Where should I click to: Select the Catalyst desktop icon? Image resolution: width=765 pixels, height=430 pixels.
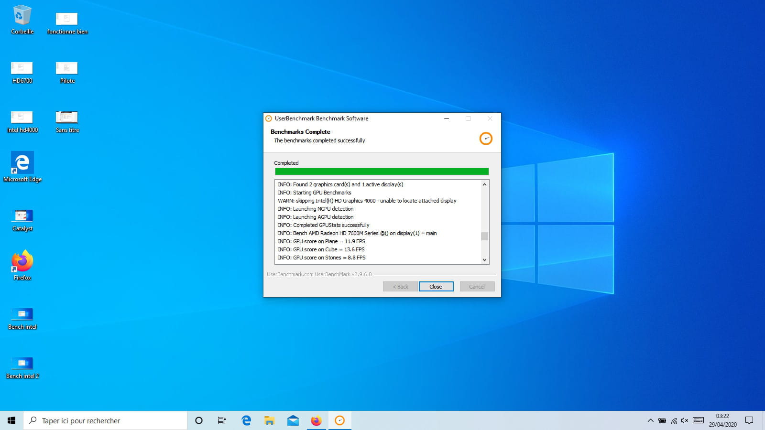[x=22, y=220]
